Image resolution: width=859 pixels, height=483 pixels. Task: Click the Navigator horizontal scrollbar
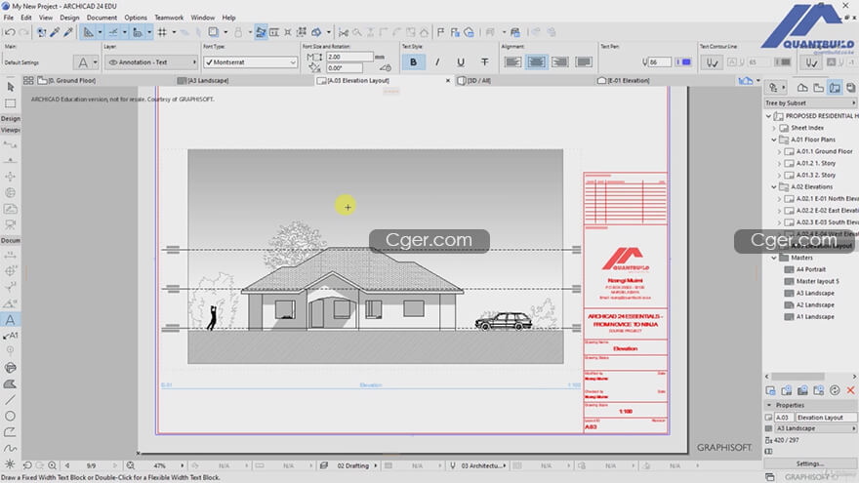point(798,377)
